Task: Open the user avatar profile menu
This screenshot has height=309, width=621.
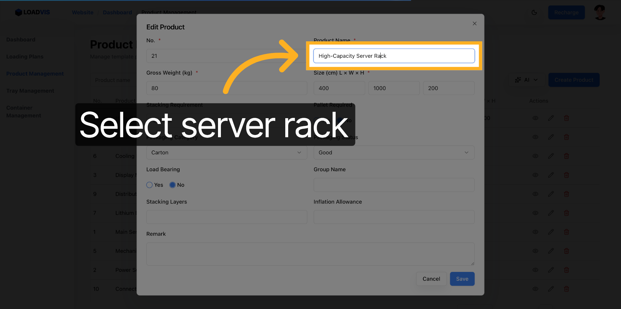Action: (600, 13)
